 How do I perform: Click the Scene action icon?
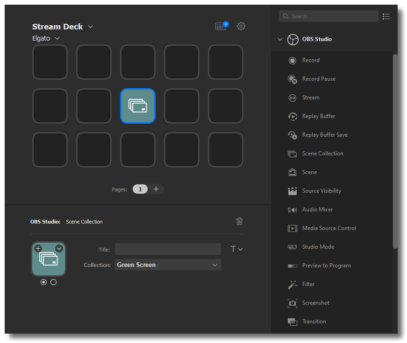(x=292, y=172)
